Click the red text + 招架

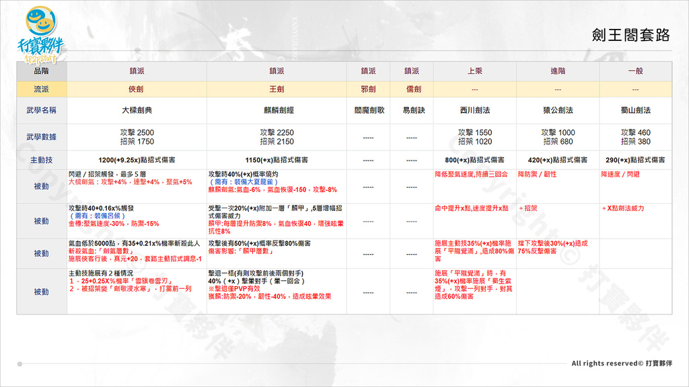pyautogui.click(x=528, y=208)
